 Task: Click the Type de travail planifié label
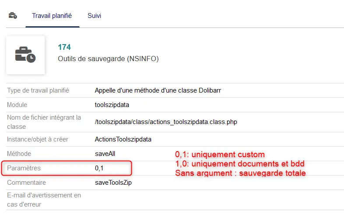click(x=38, y=90)
